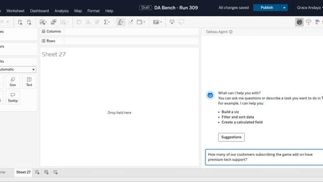Image resolution: width=323 pixels, height=182 pixels.
Task: Click the Format brush icon in toolbar
Action: click(131, 22)
